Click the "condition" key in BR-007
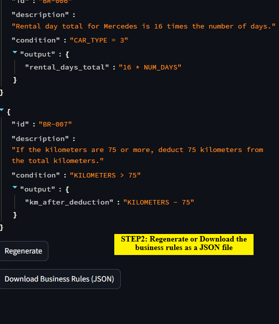Image resolution: width=279 pixels, height=324 pixels. [x=35, y=175]
